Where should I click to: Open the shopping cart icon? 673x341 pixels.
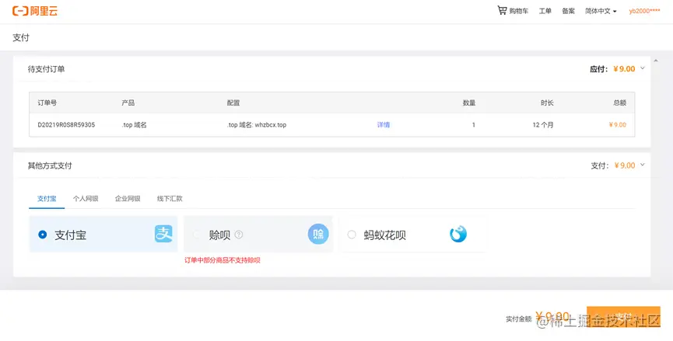coord(502,11)
